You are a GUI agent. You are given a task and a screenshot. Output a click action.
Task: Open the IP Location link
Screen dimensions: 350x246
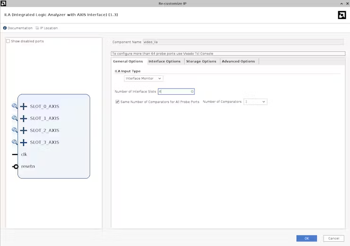point(49,28)
